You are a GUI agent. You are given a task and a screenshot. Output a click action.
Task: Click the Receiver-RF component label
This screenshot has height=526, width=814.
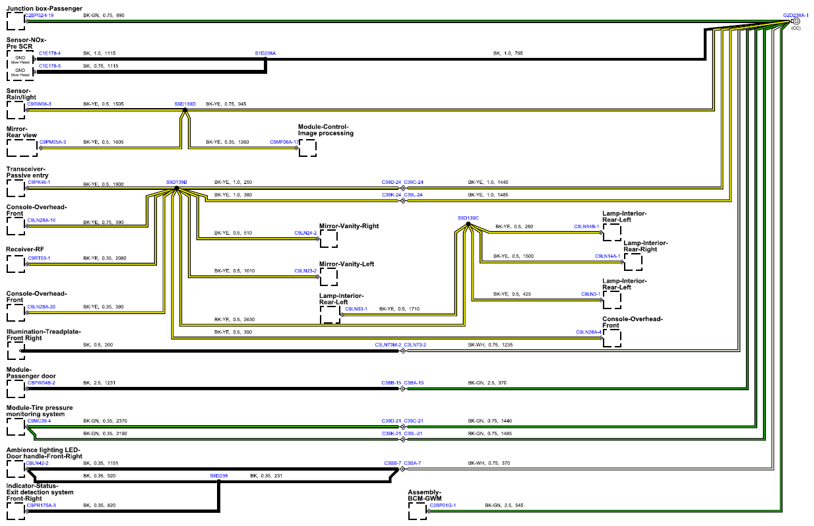point(25,249)
